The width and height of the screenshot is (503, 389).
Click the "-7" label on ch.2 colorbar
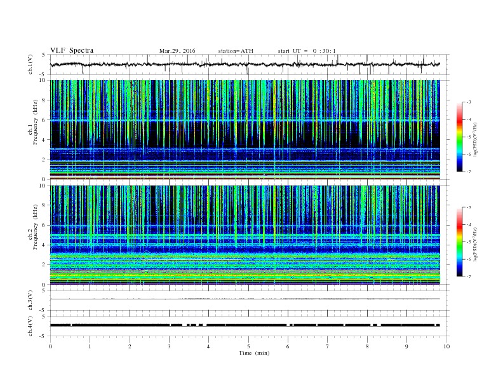469,276
